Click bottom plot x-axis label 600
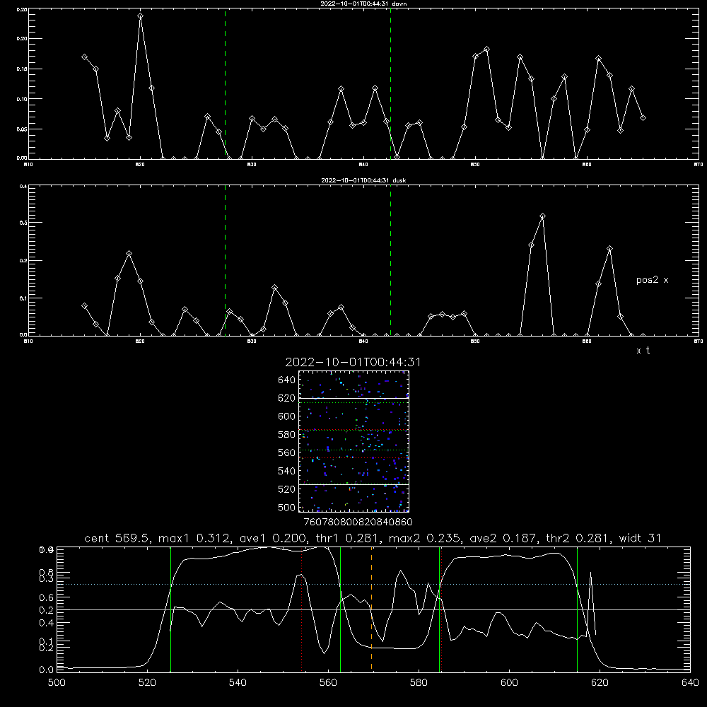Screen dimensions: 707x707 [509, 683]
